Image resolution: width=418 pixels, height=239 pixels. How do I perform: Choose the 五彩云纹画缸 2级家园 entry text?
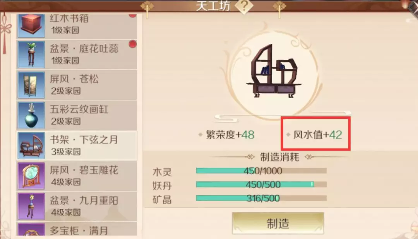[x=79, y=115]
